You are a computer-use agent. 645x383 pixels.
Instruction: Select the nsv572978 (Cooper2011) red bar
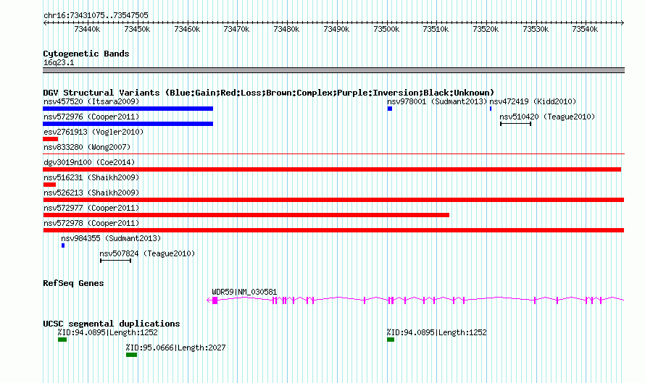333,230
